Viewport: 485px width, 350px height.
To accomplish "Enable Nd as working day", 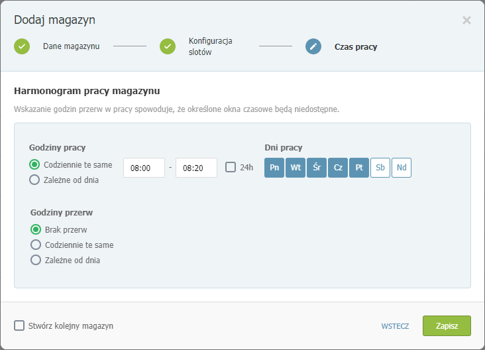I will point(402,168).
